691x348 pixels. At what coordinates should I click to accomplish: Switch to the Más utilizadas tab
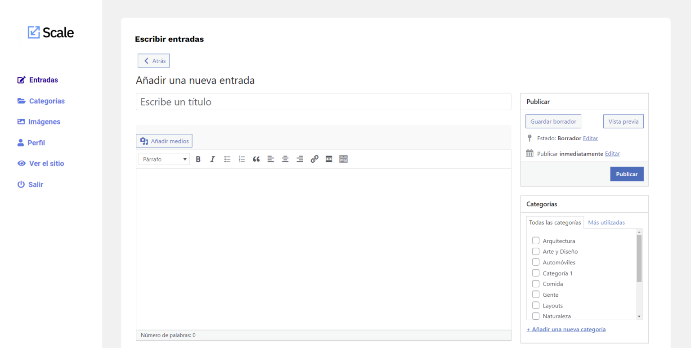click(606, 222)
